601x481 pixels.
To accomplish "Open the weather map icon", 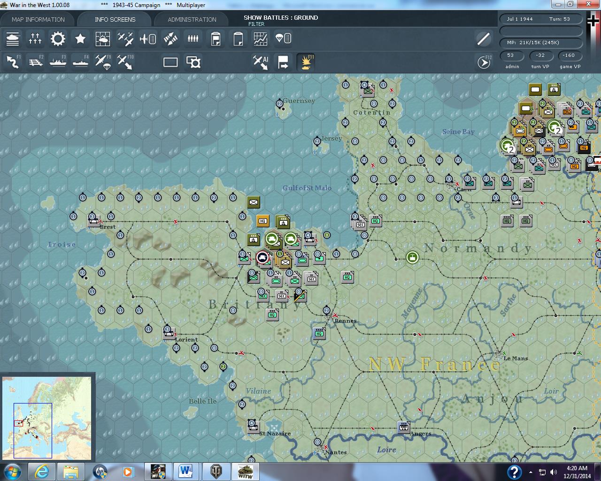I will click(x=103, y=39).
